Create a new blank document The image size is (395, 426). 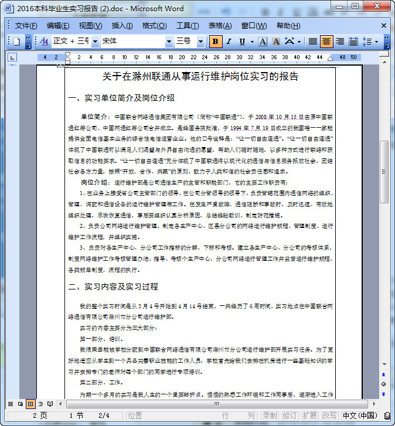click(17, 42)
